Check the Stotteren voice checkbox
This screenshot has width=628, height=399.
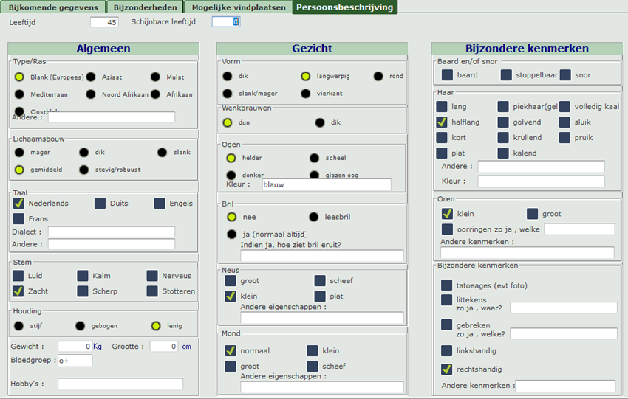click(152, 291)
